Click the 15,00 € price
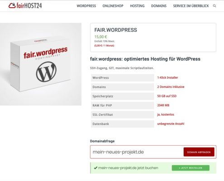This screenshot has height=181, width=224. tap(100, 37)
